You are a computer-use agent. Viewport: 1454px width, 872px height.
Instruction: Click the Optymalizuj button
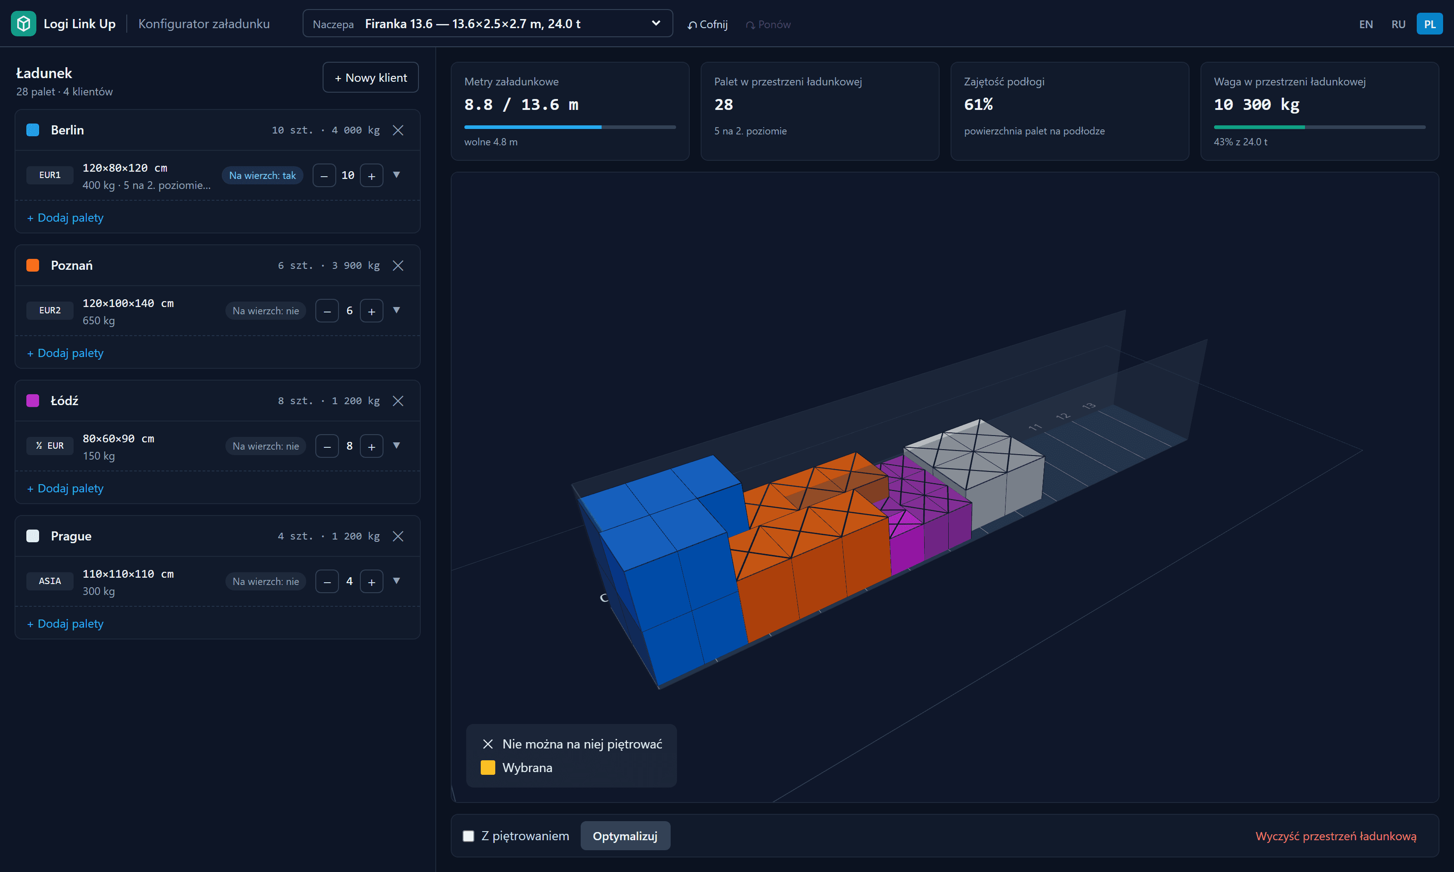625,836
